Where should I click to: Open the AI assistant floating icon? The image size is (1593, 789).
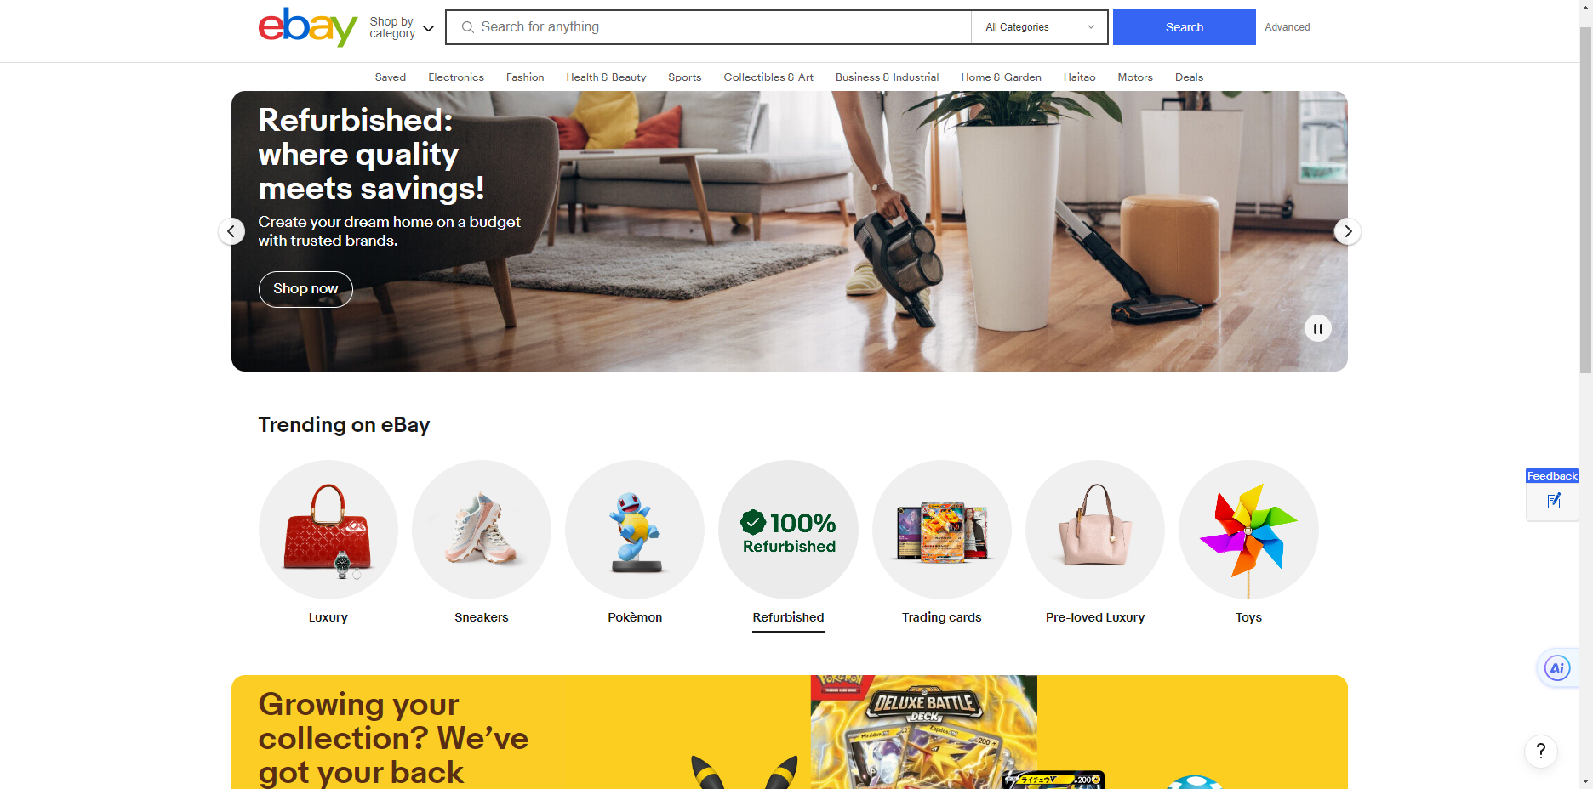pyautogui.click(x=1557, y=668)
